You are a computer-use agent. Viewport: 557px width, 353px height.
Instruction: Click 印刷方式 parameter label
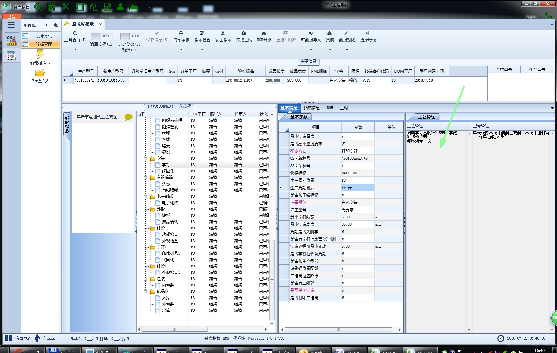(298, 151)
